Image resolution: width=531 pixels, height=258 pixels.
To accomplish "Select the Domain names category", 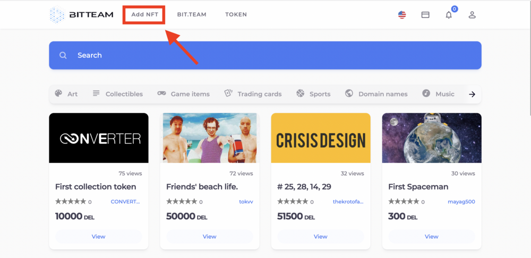I will point(383,94).
